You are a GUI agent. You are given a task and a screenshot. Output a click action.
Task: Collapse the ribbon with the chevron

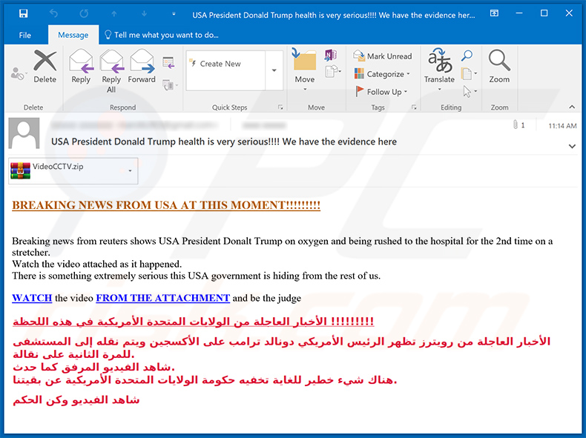click(x=572, y=107)
